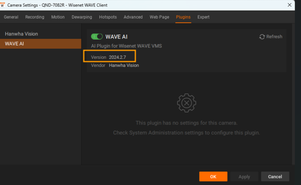Select WAVE AI in plugin list
This screenshot has width=301, height=185.
(40, 44)
